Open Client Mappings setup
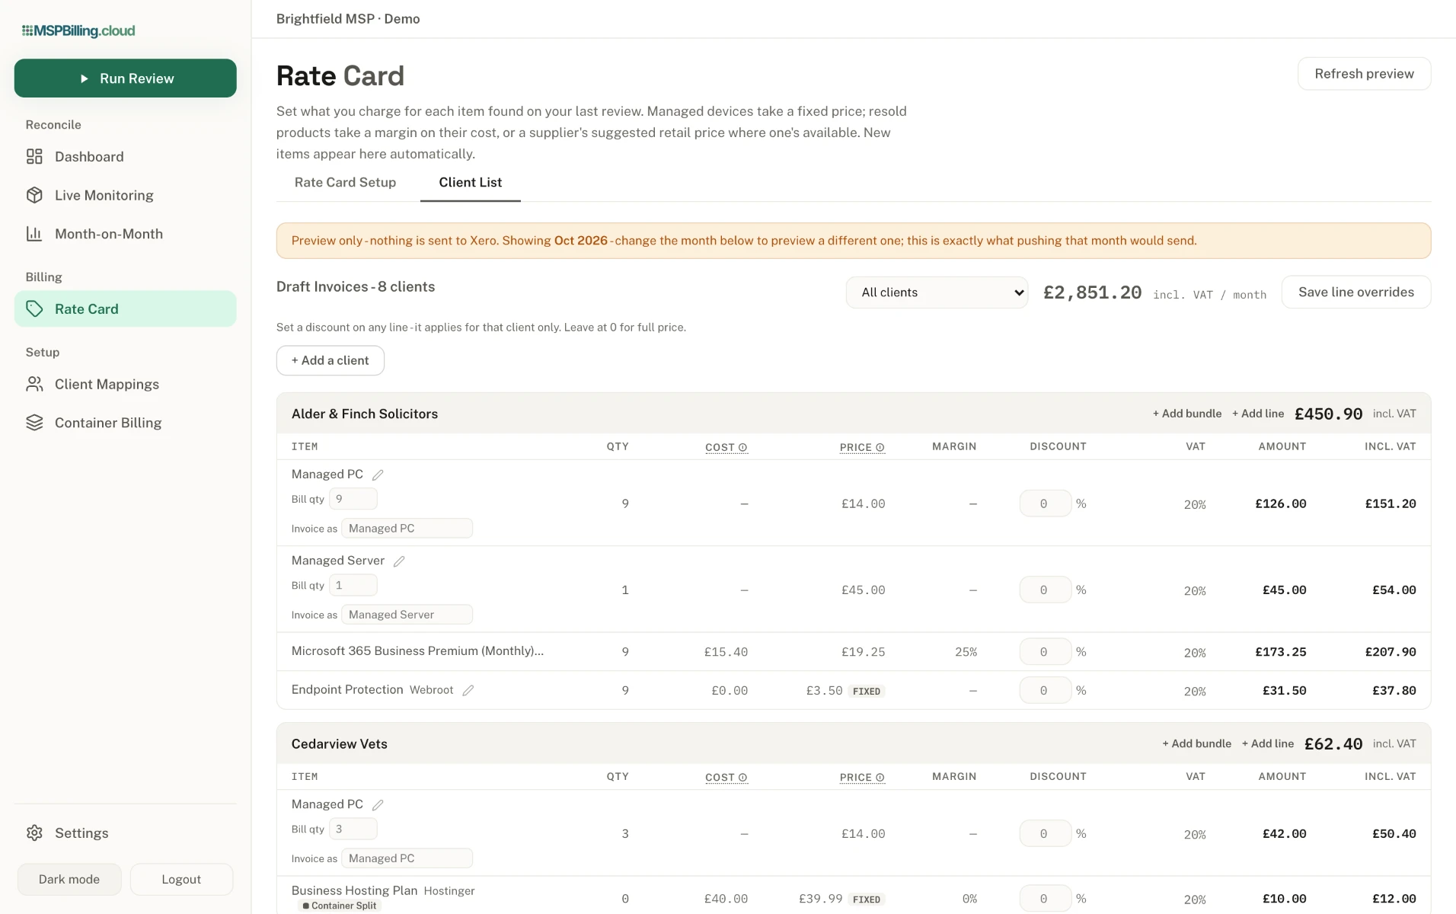Viewport: 1456px width, 914px height. click(x=125, y=385)
